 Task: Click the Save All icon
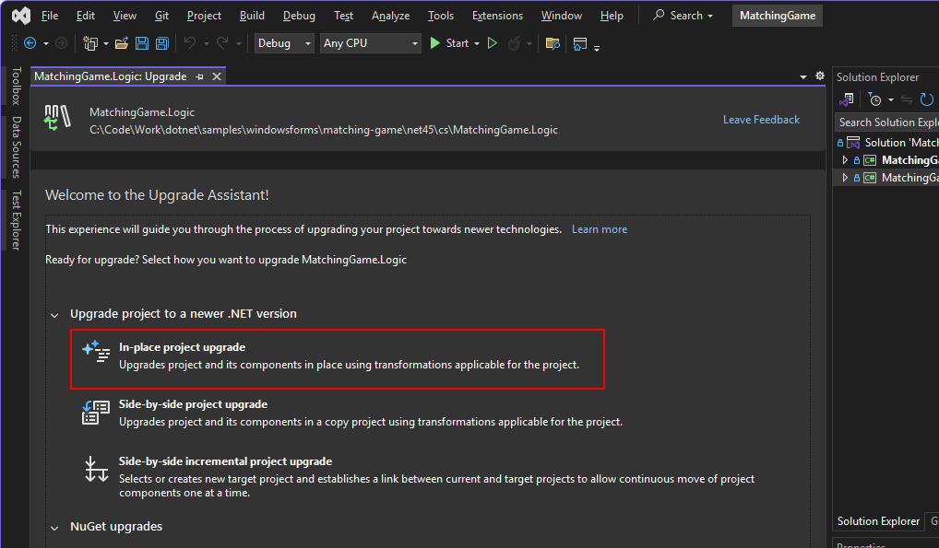coord(161,42)
